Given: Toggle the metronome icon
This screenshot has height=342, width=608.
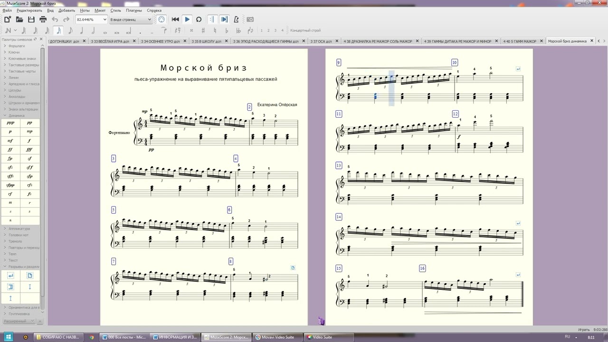Looking at the screenshot, I should coord(237,19).
